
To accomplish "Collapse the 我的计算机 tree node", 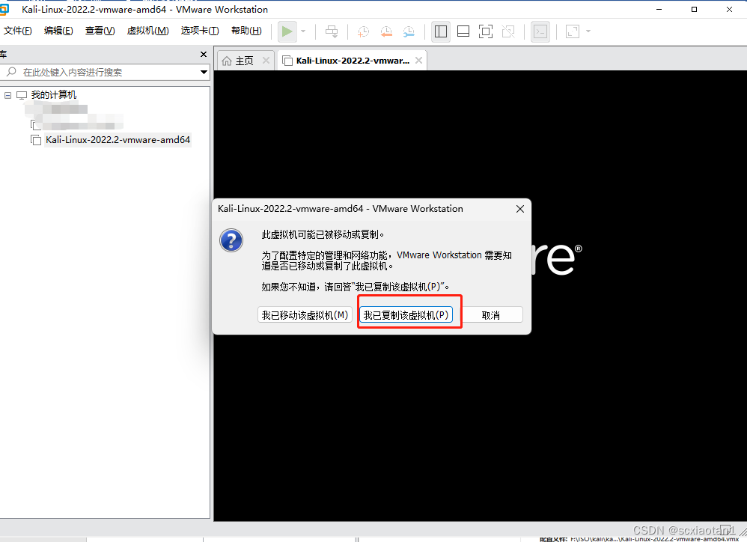I will pyautogui.click(x=7, y=95).
